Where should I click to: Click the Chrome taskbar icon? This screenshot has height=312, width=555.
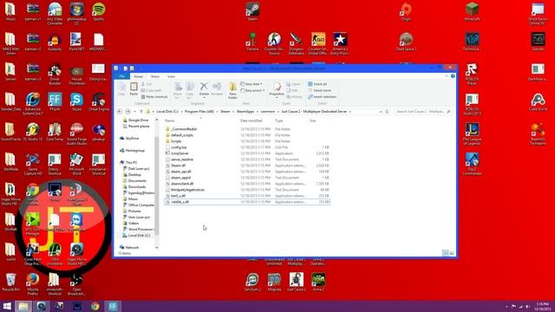pos(95,306)
